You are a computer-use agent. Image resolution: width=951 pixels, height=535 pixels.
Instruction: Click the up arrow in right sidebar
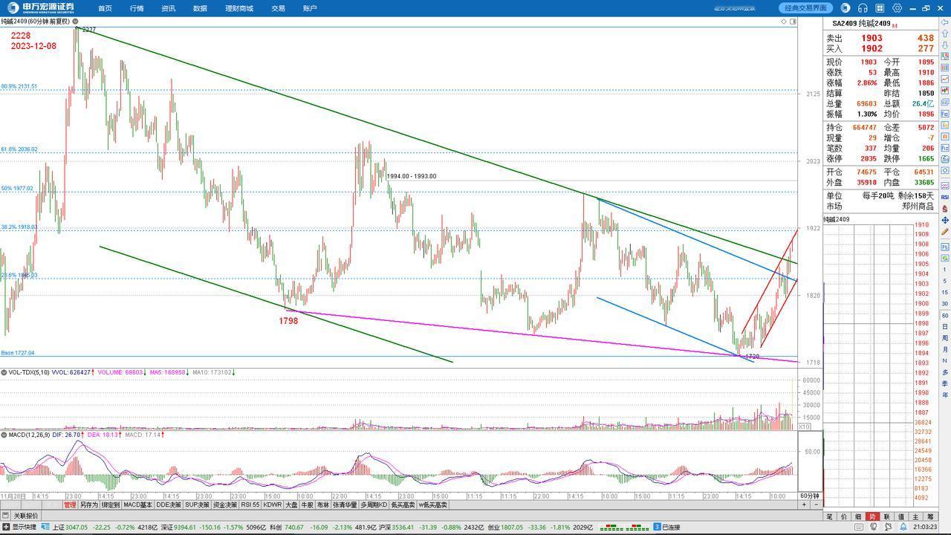click(944, 33)
